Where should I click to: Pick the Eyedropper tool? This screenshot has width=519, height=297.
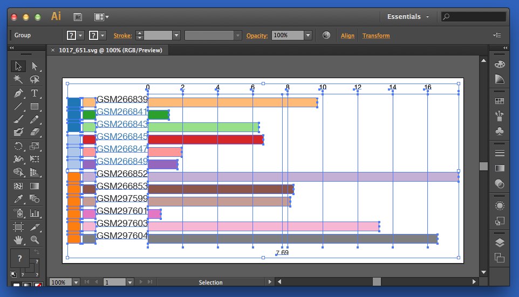tap(18, 199)
